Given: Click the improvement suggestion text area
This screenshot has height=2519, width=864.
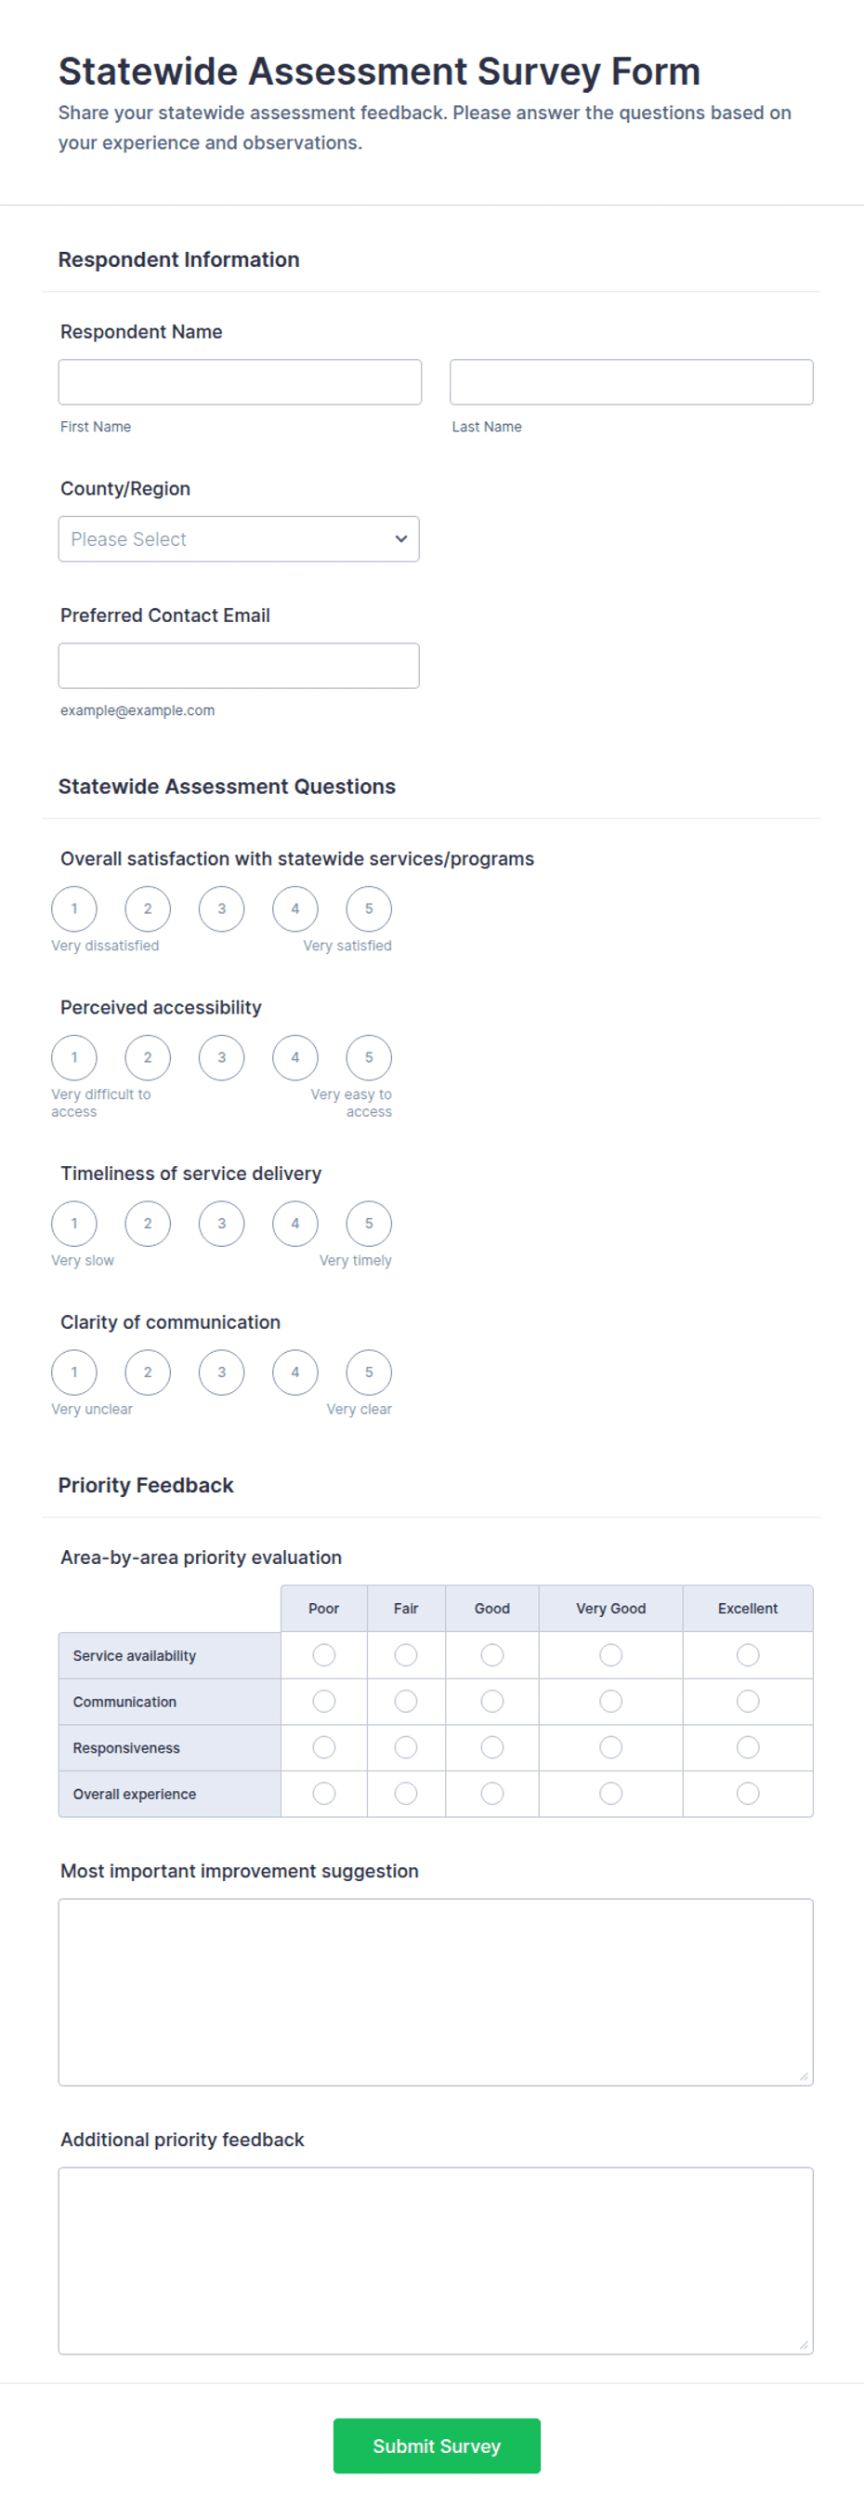Looking at the screenshot, I should (x=436, y=1992).
